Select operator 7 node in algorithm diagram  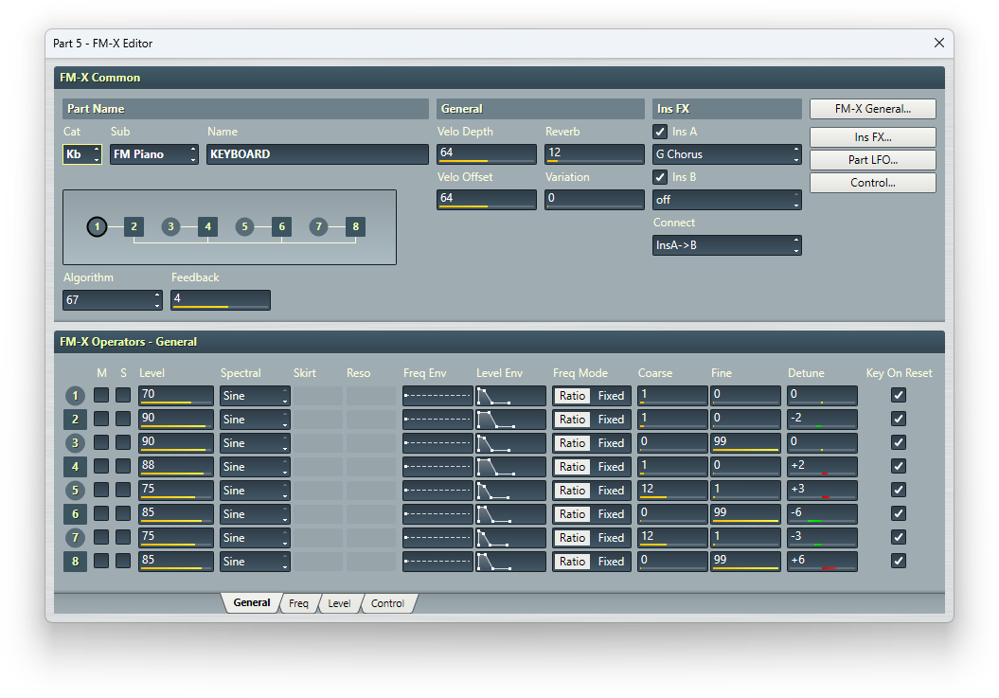[x=318, y=226]
